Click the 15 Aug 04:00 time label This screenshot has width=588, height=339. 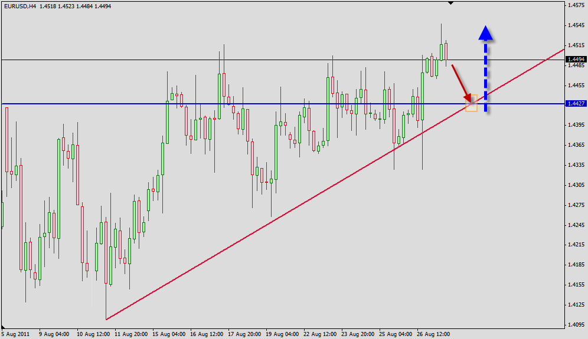coord(169,334)
